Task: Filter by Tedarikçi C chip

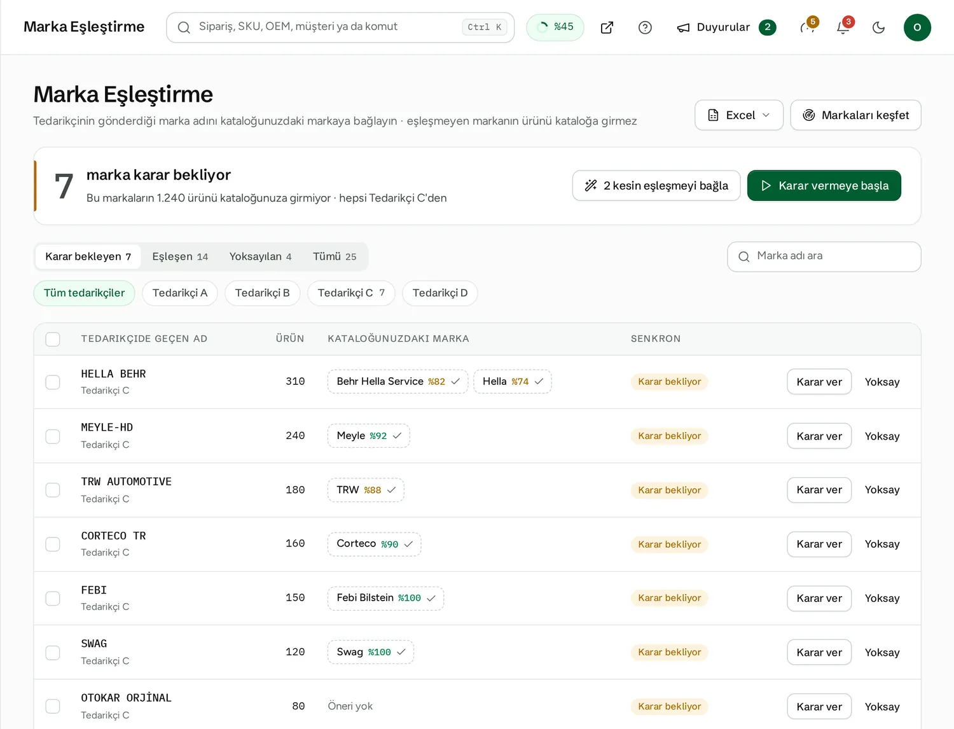Action: click(x=351, y=293)
